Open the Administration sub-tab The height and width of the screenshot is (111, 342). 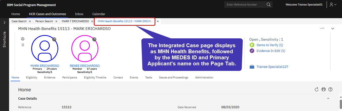tap(204, 77)
